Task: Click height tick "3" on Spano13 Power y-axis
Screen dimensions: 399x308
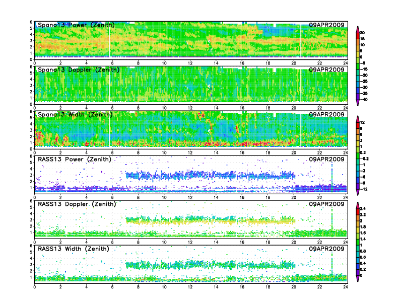Action: coord(31,41)
